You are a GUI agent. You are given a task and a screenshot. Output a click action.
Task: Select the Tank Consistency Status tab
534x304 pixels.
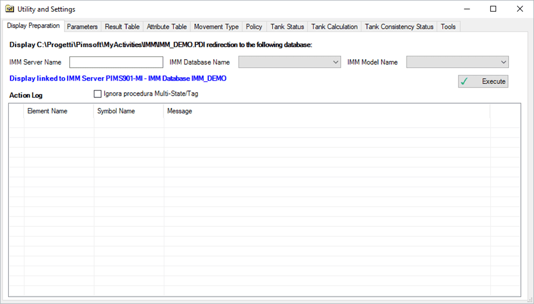pyautogui.click(x=398, y=27)
